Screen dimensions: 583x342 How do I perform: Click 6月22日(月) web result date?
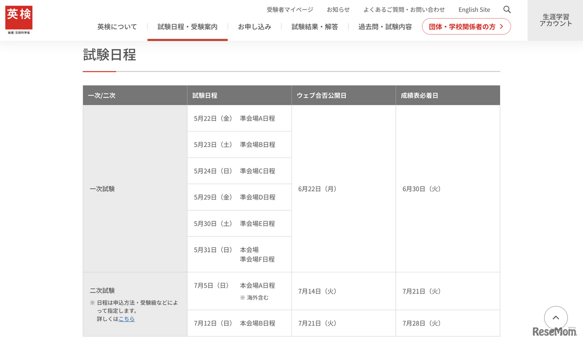[317, 189]
